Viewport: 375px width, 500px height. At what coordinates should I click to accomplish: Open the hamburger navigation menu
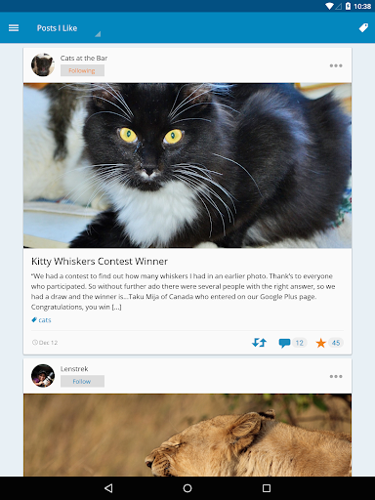click(14, 28)
